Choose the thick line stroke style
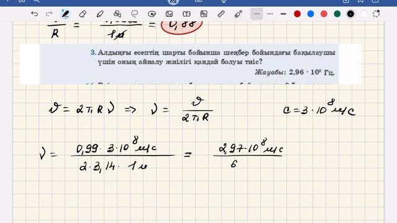 click(x=283, y=14)
